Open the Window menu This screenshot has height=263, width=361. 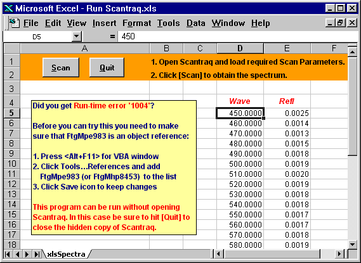click(228, 23)
